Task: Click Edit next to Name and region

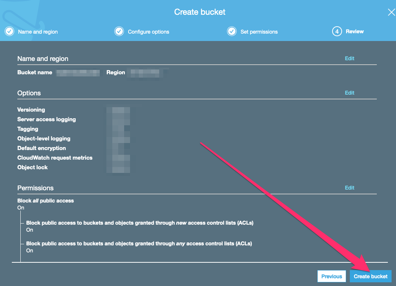Action: 349,58
